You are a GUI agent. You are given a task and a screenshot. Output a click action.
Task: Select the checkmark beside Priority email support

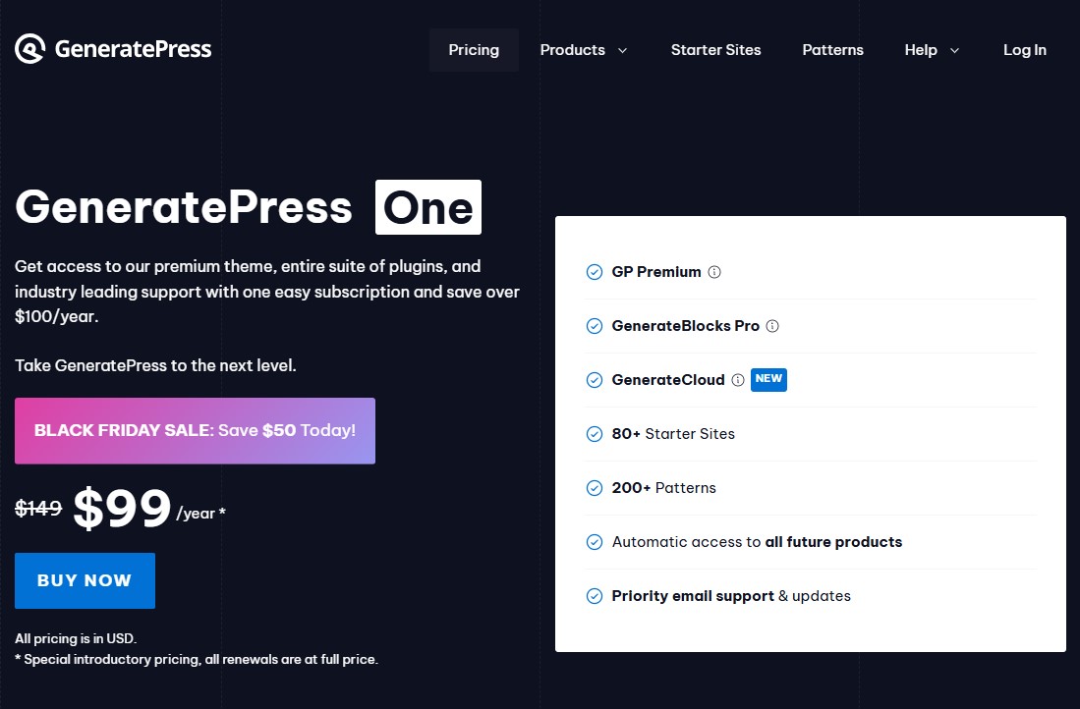595,596
